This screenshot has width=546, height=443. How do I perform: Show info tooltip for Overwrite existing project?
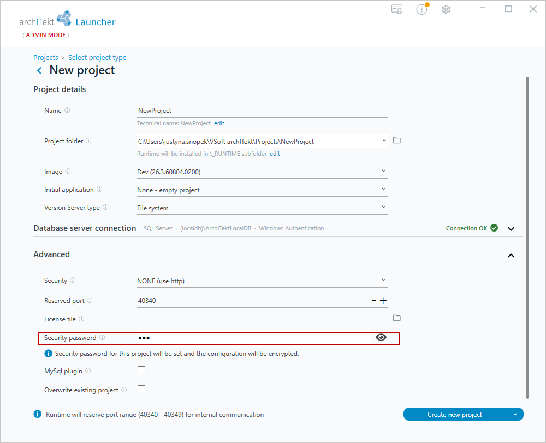pyautogui.click(x=124, y=390)
